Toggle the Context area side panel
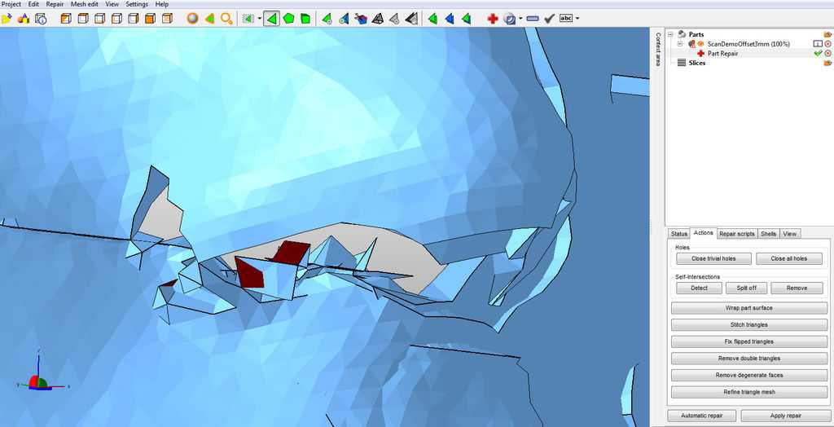This screenshot has height=427, width=834. (x=658, y=49)
